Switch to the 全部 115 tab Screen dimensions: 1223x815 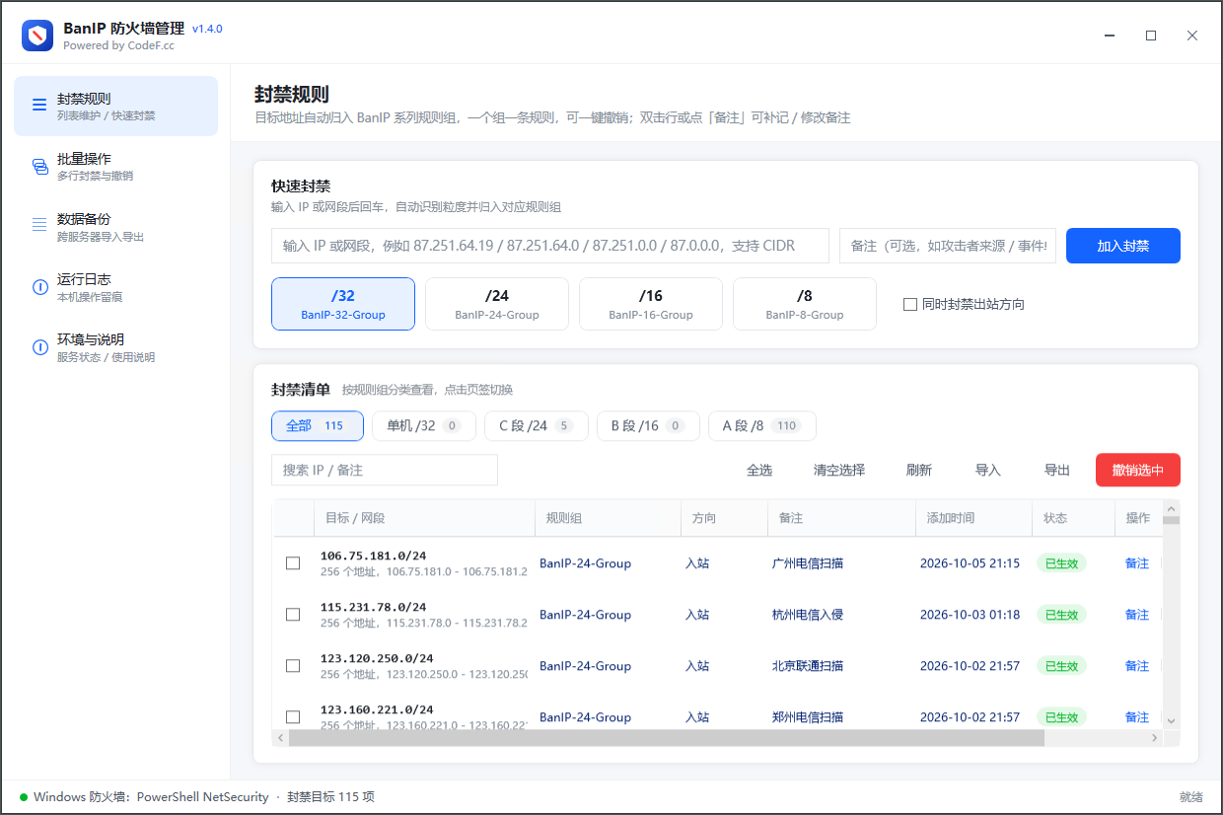click(x=318, y=426)
